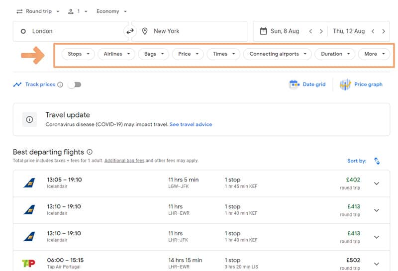Select the 13:05 – 19:10 Icelandair flight
Screen dimensions: 398x271
(x=201, y=183)
